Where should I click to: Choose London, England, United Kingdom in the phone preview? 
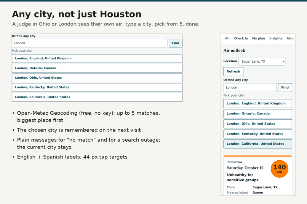click(257, 103)
